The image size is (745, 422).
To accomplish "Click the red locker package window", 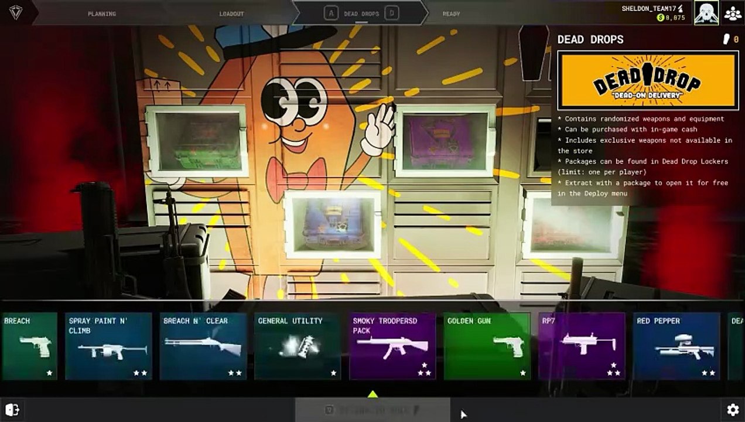I will (x=573, y=225).
